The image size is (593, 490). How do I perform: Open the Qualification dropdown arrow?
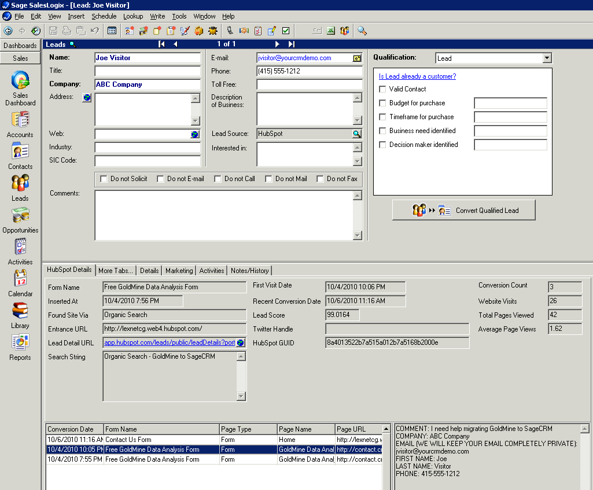(547, 58)
